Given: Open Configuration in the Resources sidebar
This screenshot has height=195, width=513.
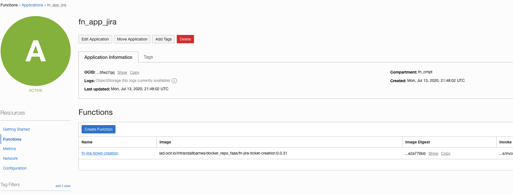Looking at the screenshot, I should (15, 168).
